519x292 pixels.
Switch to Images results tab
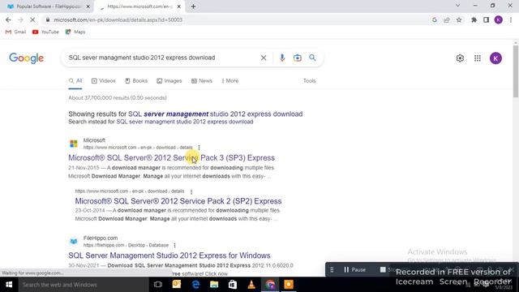[x=169, y=81]
